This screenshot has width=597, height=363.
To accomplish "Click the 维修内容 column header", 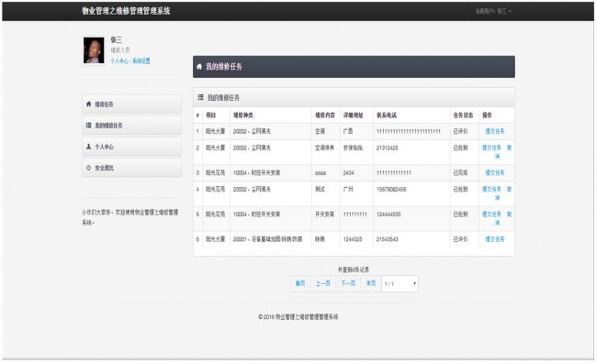I will click(325, 115).
